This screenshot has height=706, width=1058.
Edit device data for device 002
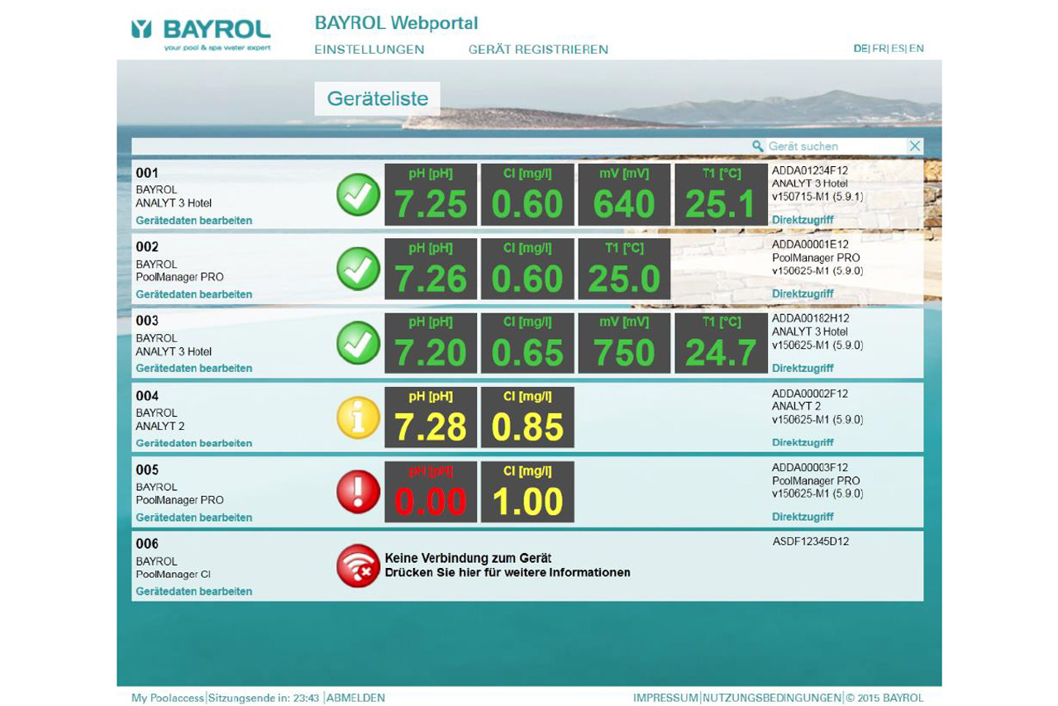point(194,294)
